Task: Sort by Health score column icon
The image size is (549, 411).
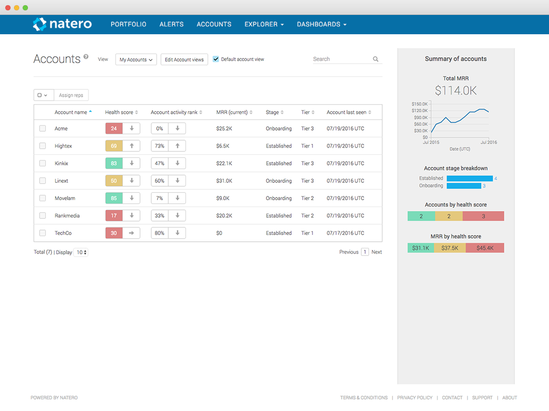Action: point(137,112)
